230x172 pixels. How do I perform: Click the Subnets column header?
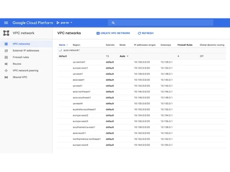[x=110, y=45]
